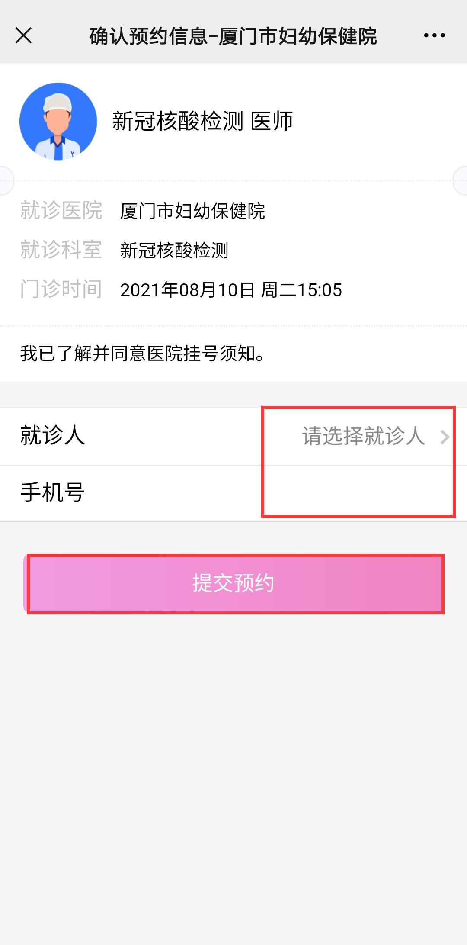
Task: Close the appointment confirmation page
Action: tap(24, 35)
